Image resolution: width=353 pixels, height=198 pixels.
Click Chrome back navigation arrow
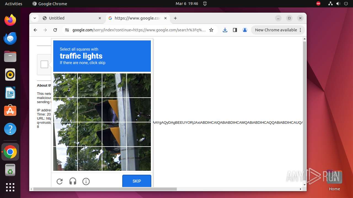35,30
